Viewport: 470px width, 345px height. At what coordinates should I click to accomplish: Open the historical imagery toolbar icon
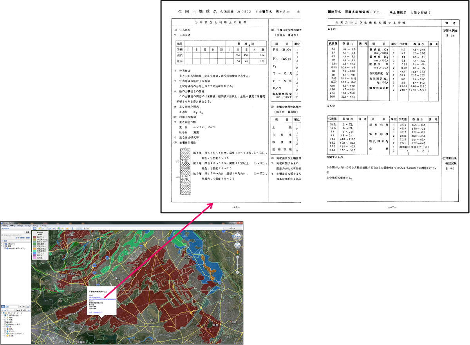(x=59, y=229)
